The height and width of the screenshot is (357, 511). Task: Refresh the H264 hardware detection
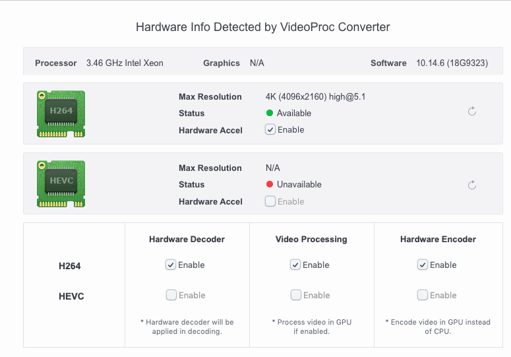coord(472,112)
